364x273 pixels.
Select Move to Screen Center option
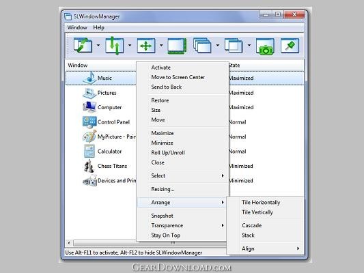(x=178, y=77)
